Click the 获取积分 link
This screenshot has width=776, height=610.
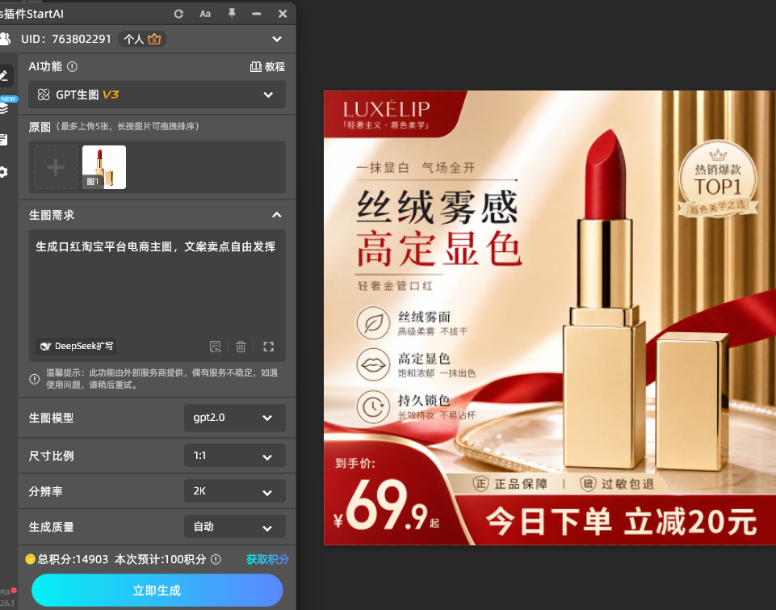click(268, 559)
